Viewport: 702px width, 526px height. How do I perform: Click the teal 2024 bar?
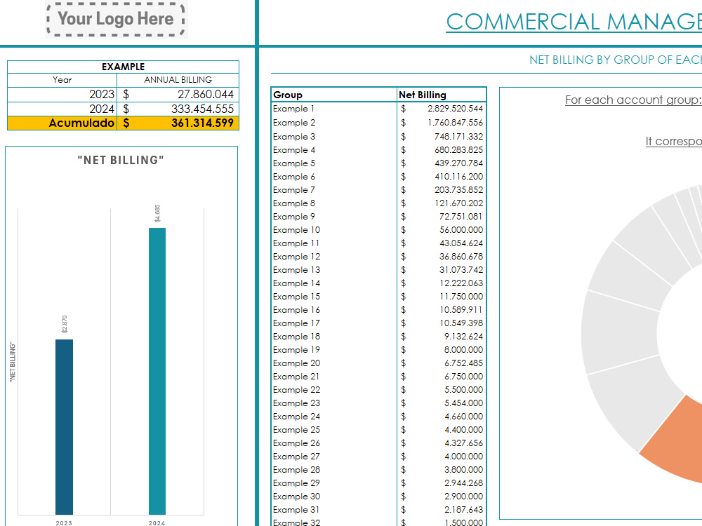[x=157, y=371]
